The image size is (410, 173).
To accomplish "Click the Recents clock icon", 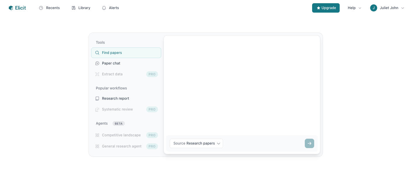I will [x=41, y=8].
